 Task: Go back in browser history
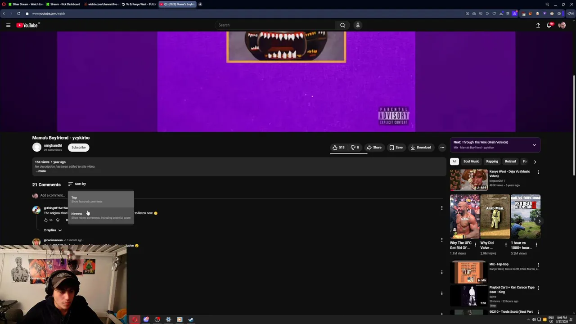[x=4, y=13]
